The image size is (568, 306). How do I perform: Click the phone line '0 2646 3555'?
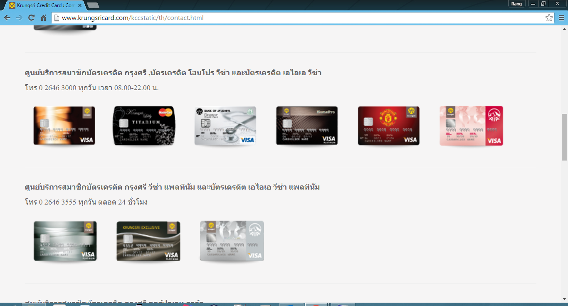point(86,202)
